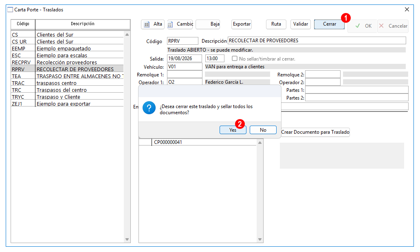Screen dimensions: 420x252
Task: Click the Remolque 2 input field
Action: pyautogui.click(x=323, y=74)
